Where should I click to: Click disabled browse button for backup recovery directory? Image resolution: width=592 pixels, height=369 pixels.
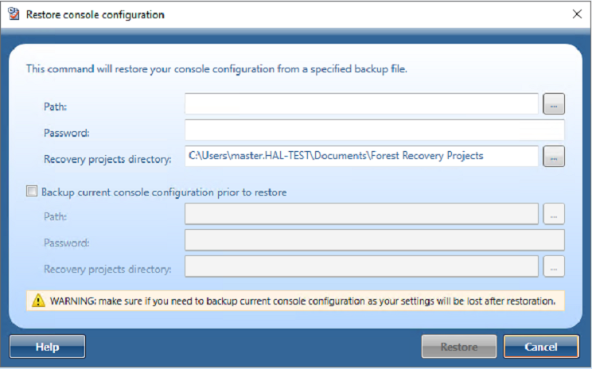tap(553, 267)
